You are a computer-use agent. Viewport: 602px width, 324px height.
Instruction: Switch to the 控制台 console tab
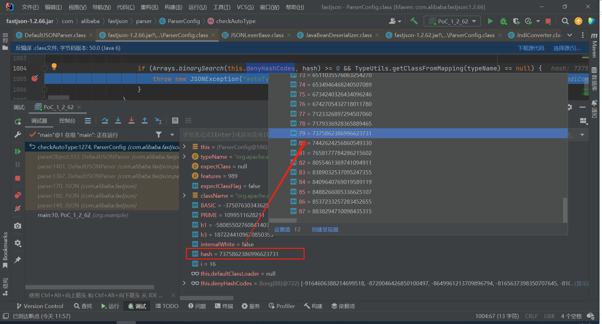click(67, 120)
